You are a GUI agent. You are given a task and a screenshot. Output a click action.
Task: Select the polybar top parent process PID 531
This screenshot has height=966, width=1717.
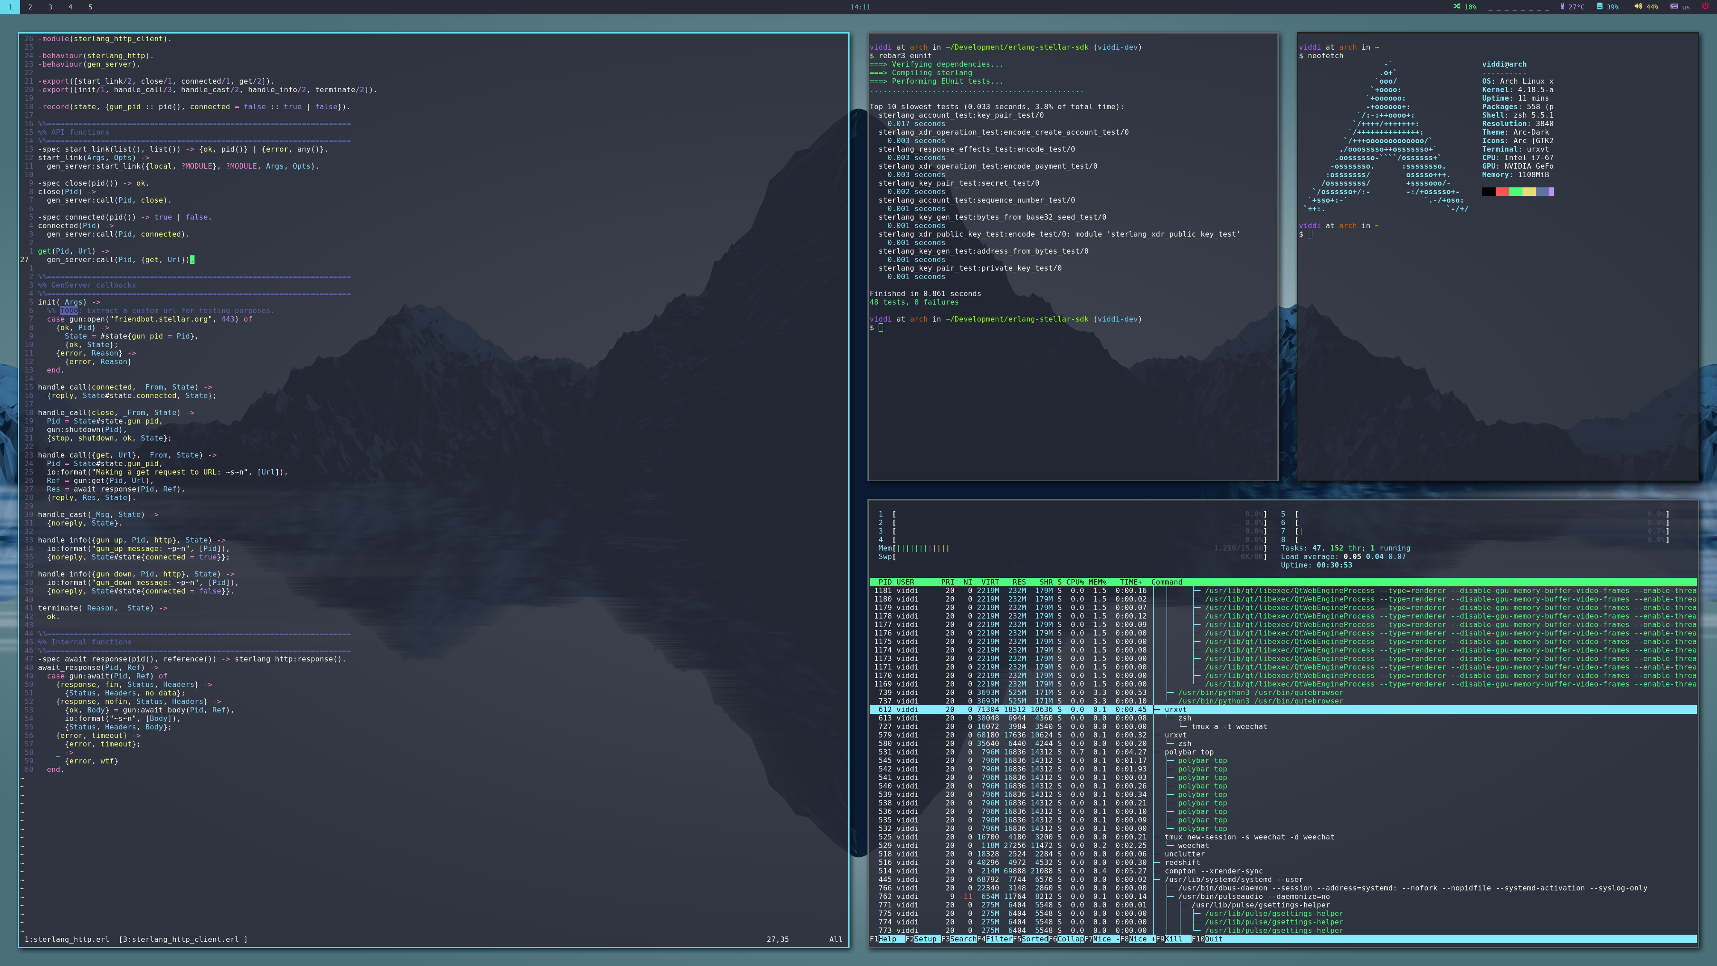click(x=1282, y=752)
